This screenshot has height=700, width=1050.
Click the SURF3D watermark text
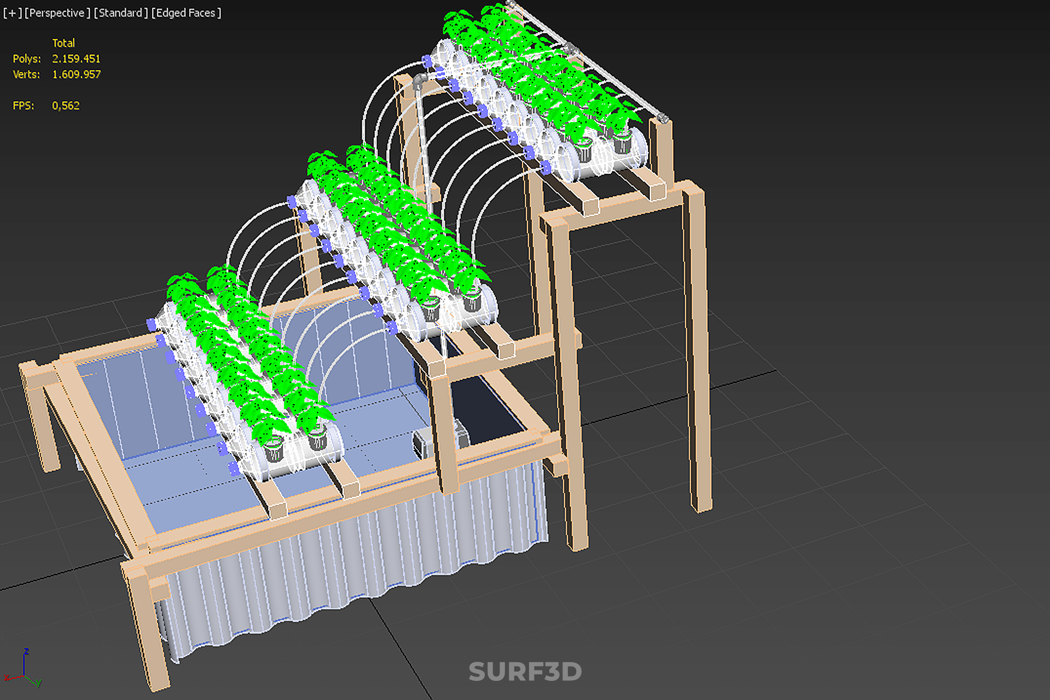pyautogui.click(x=525, y=672)
